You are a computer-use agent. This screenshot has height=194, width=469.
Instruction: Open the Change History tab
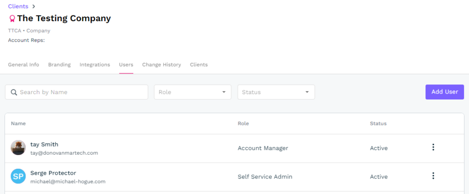click(161, 65)
